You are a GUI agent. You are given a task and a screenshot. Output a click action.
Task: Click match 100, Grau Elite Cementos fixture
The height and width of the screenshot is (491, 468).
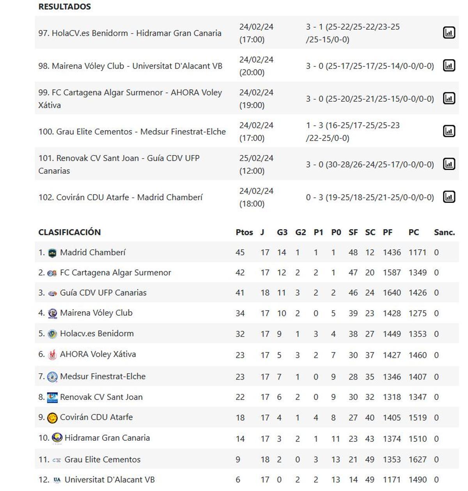point(132,131)
